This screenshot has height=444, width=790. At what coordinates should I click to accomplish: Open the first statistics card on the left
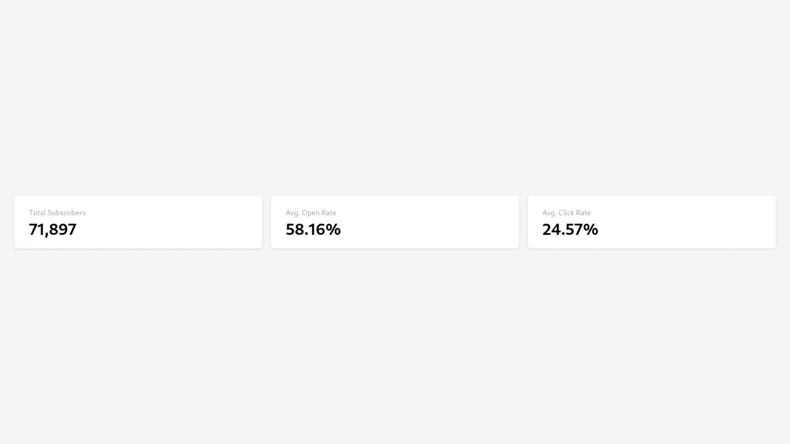pos(138,222)
